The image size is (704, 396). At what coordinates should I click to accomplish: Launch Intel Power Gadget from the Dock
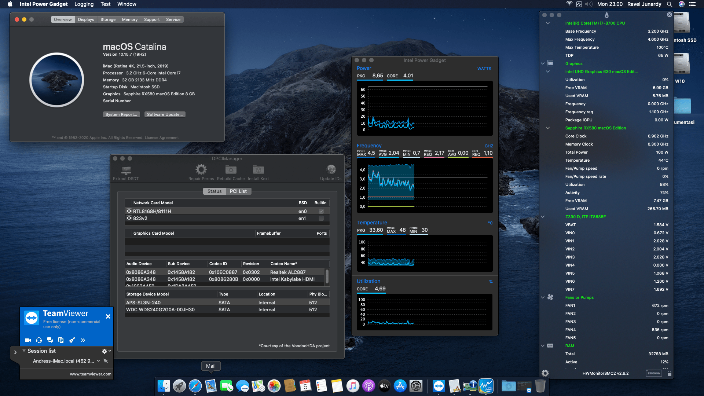pyautogui.click(x=486, y=386)
